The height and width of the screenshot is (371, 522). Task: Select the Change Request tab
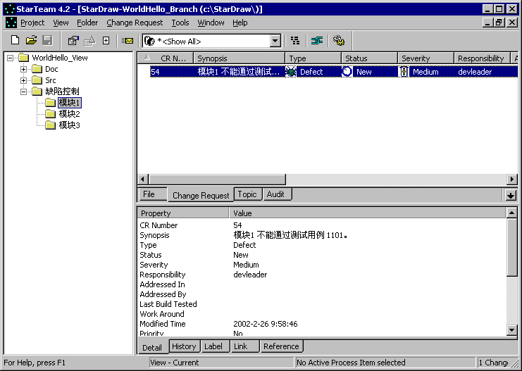(x=200, y=195)
